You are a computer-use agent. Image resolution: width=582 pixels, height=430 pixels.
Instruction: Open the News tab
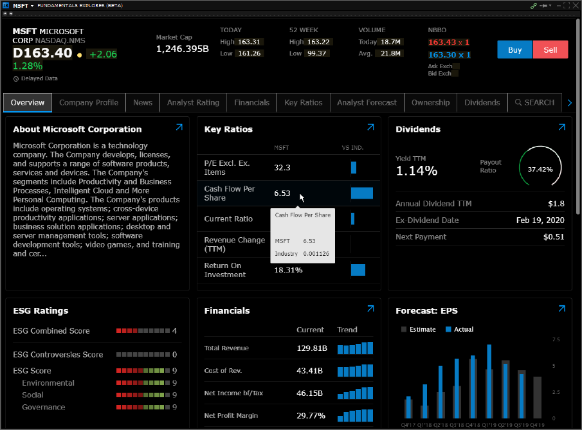[x=143, y=103]
